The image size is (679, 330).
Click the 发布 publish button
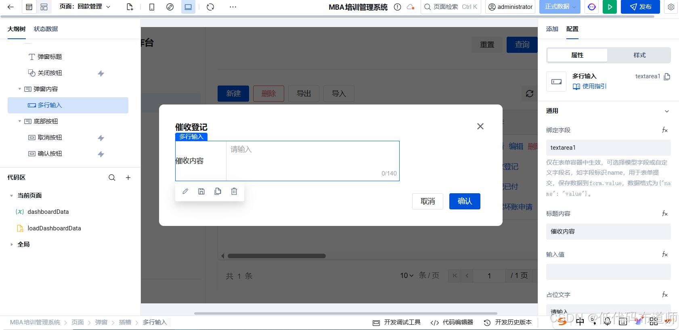pos(640,7)
